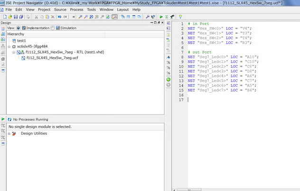Run the process with the green play icon
This screenshot has width=300, height=191.
(161, 17)
